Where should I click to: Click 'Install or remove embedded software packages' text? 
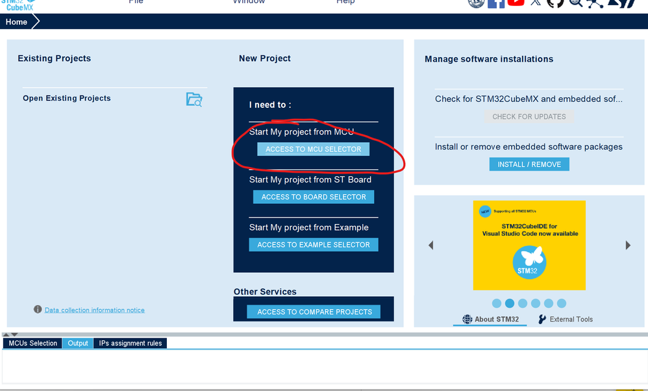click(529, 147)
